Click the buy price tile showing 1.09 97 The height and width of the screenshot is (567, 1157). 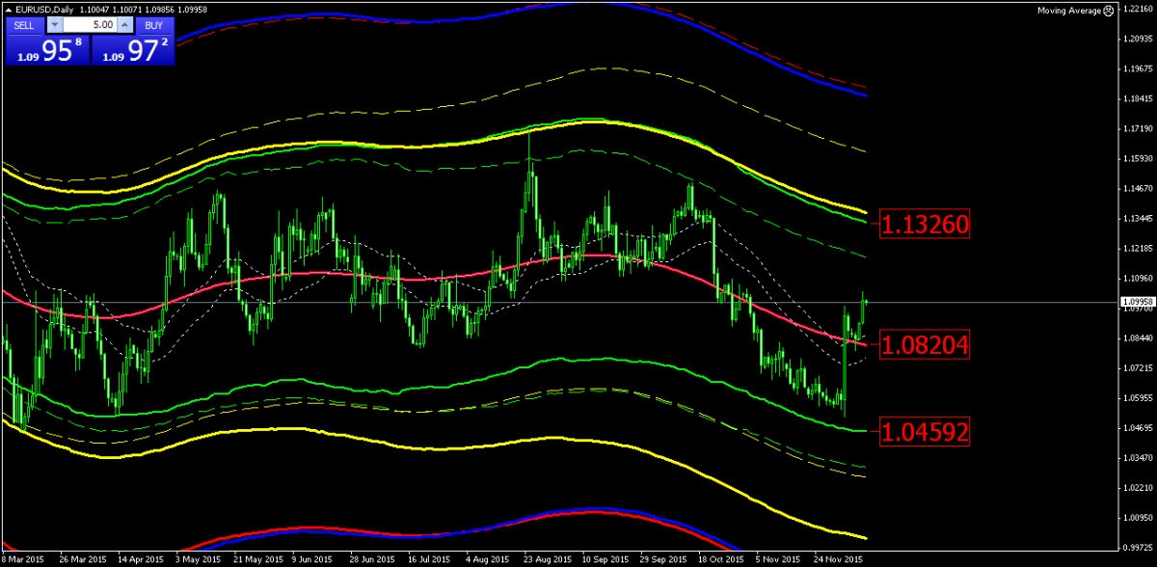click(133, 52)
